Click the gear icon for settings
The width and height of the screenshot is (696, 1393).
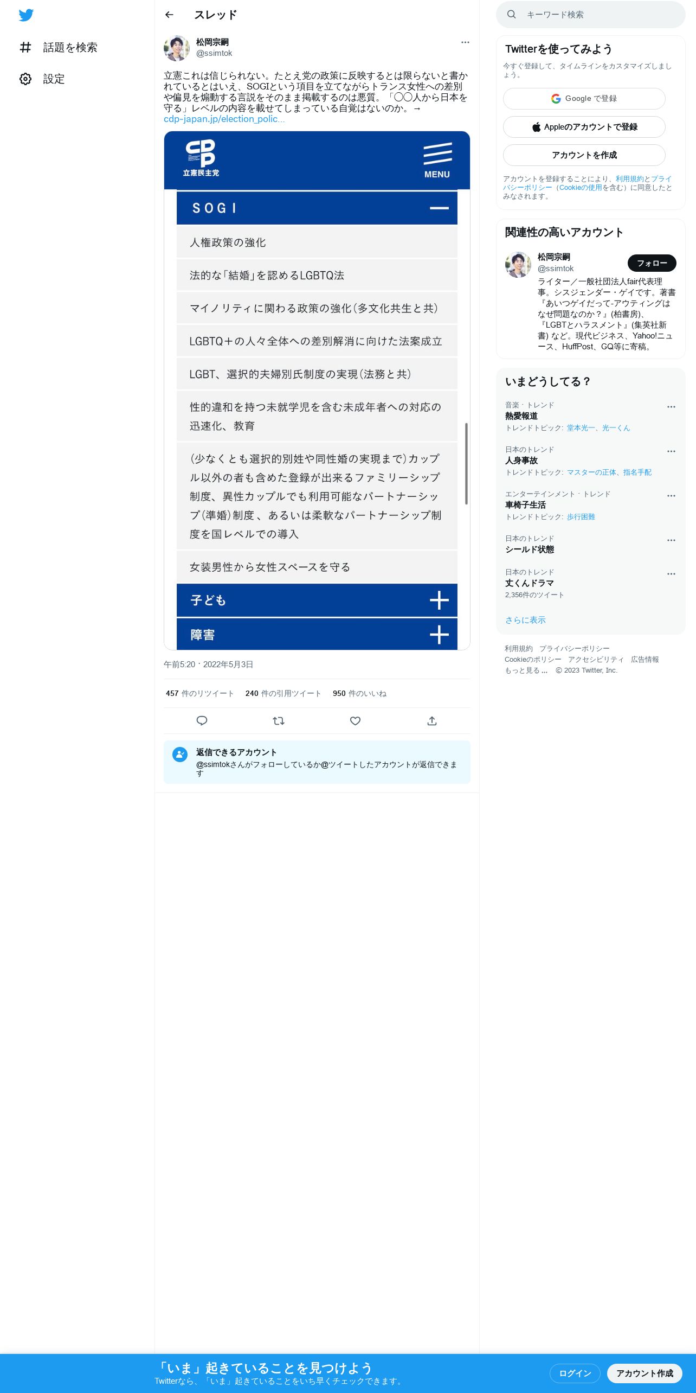[x=25, y=79]
